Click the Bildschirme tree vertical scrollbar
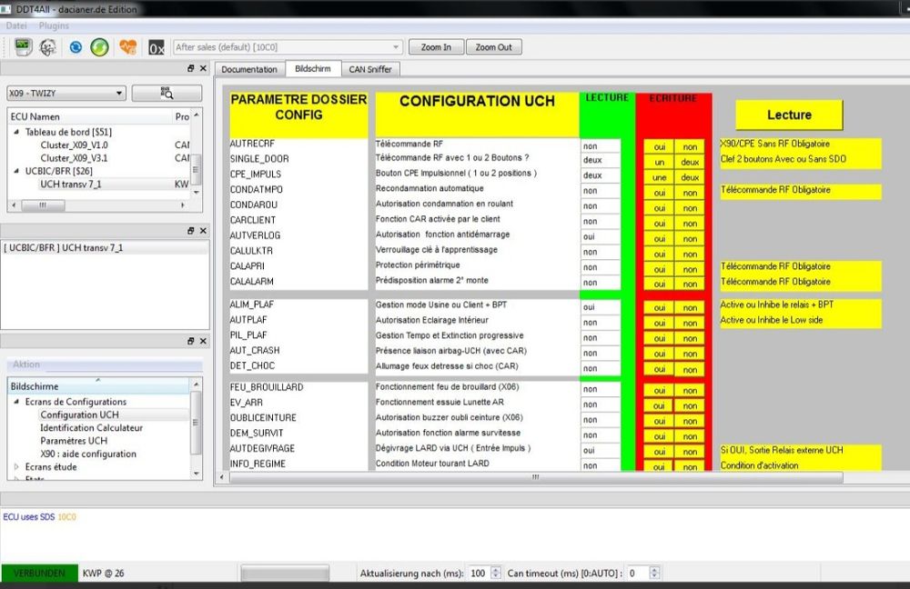 (x=197, y=424)
